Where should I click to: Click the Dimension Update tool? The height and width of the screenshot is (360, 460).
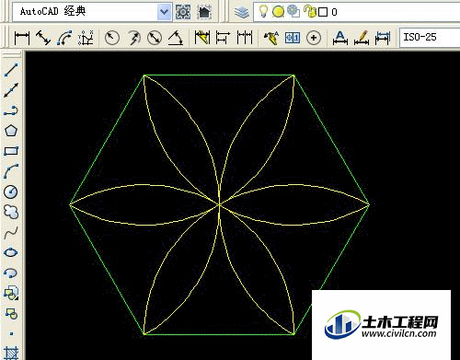[x=383, y=38]
